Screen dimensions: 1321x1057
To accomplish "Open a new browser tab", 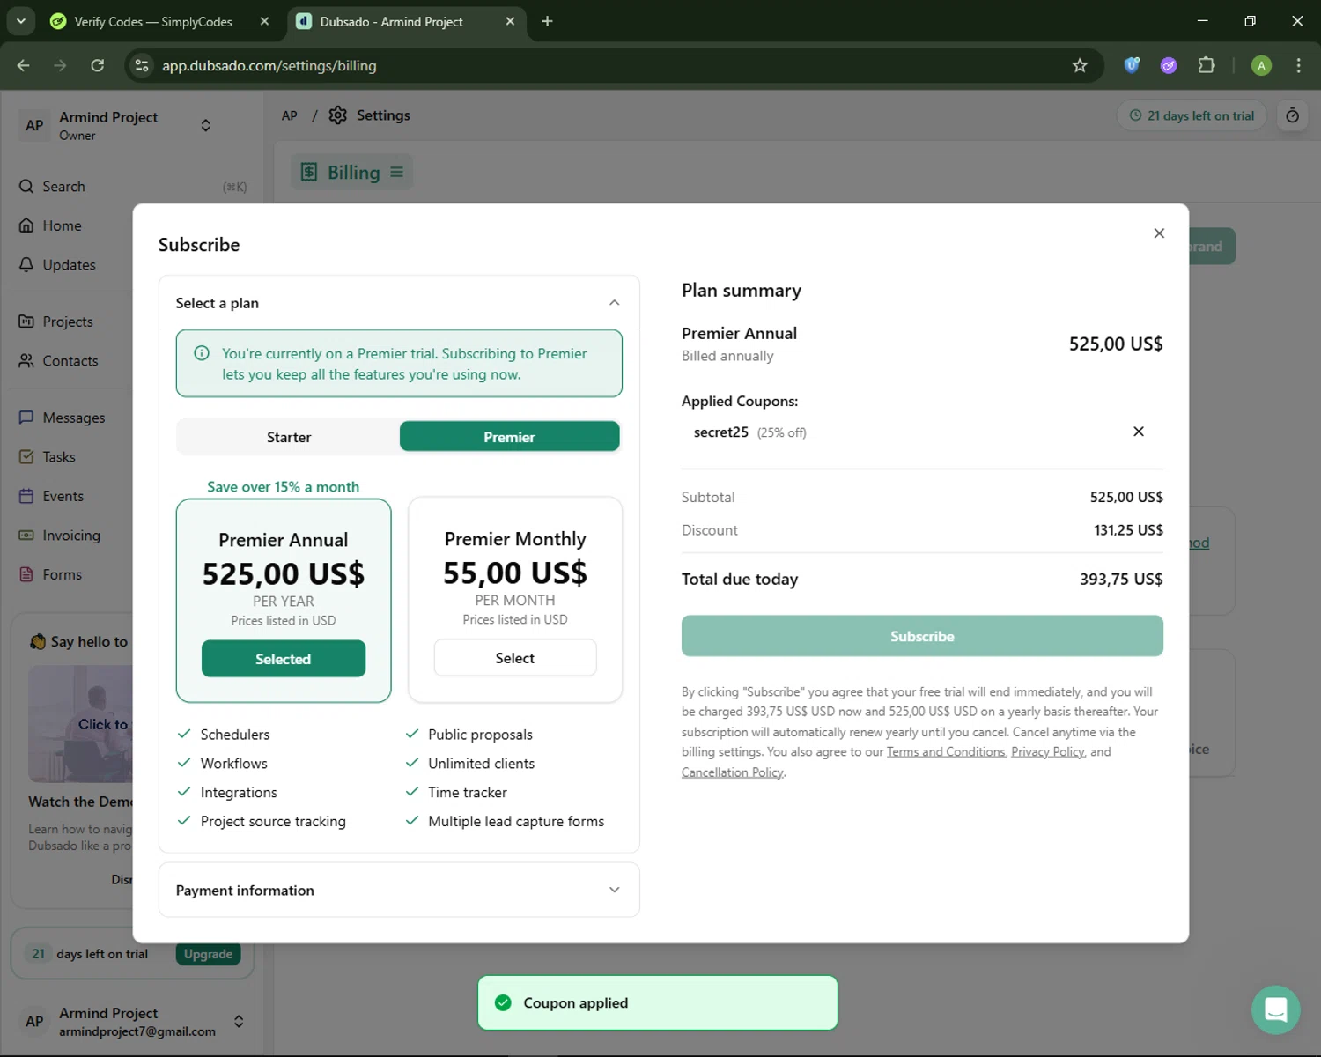I will 547,21.
